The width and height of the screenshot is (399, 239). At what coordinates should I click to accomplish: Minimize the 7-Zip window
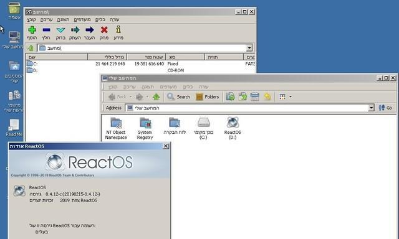238,12
